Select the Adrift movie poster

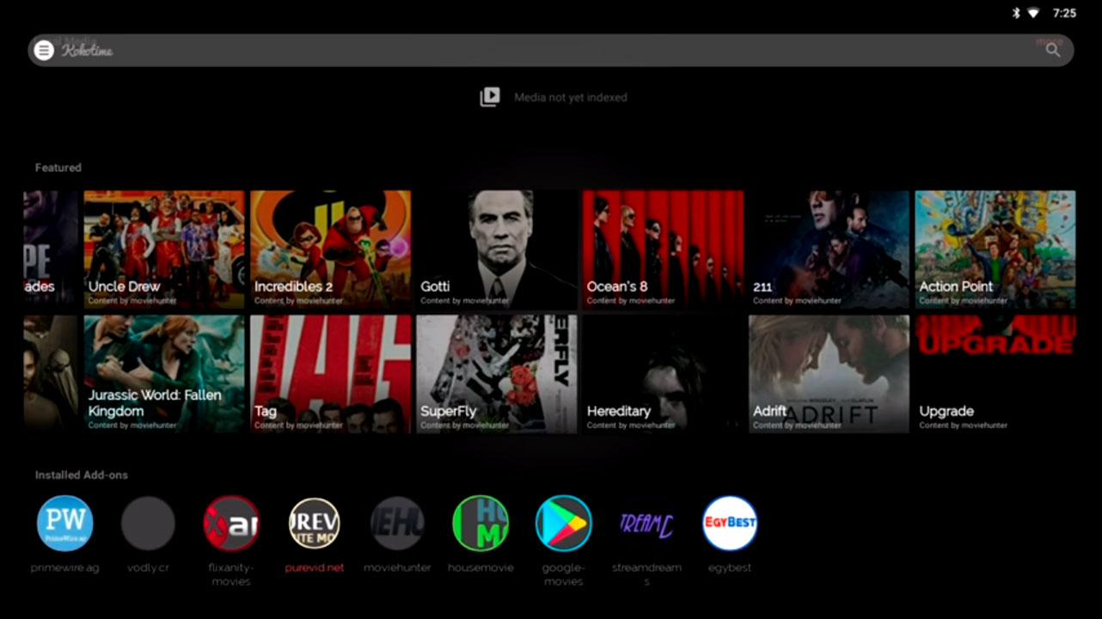(x=830, y=374)
